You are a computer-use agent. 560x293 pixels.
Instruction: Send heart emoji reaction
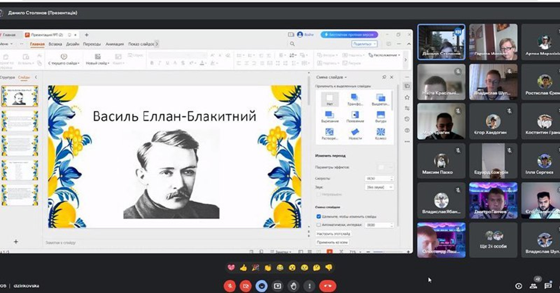[231, 267]
